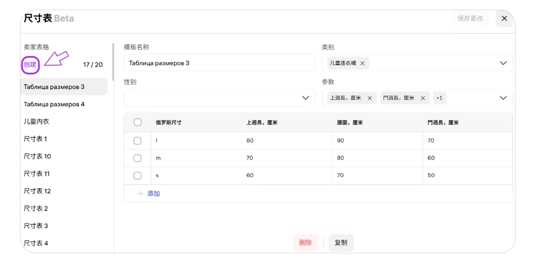Check the row for size l
This screenshot has width=535, height=263.
pyautogui.click(x=137, y=141)
